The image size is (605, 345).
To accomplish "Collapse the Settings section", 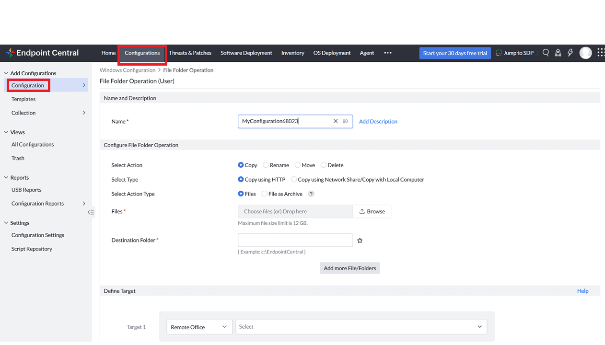I will [6, 223].
